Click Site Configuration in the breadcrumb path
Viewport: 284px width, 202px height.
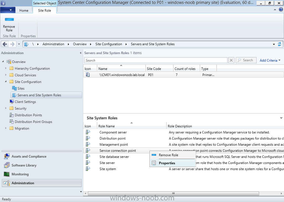click(x=109, y=44)
